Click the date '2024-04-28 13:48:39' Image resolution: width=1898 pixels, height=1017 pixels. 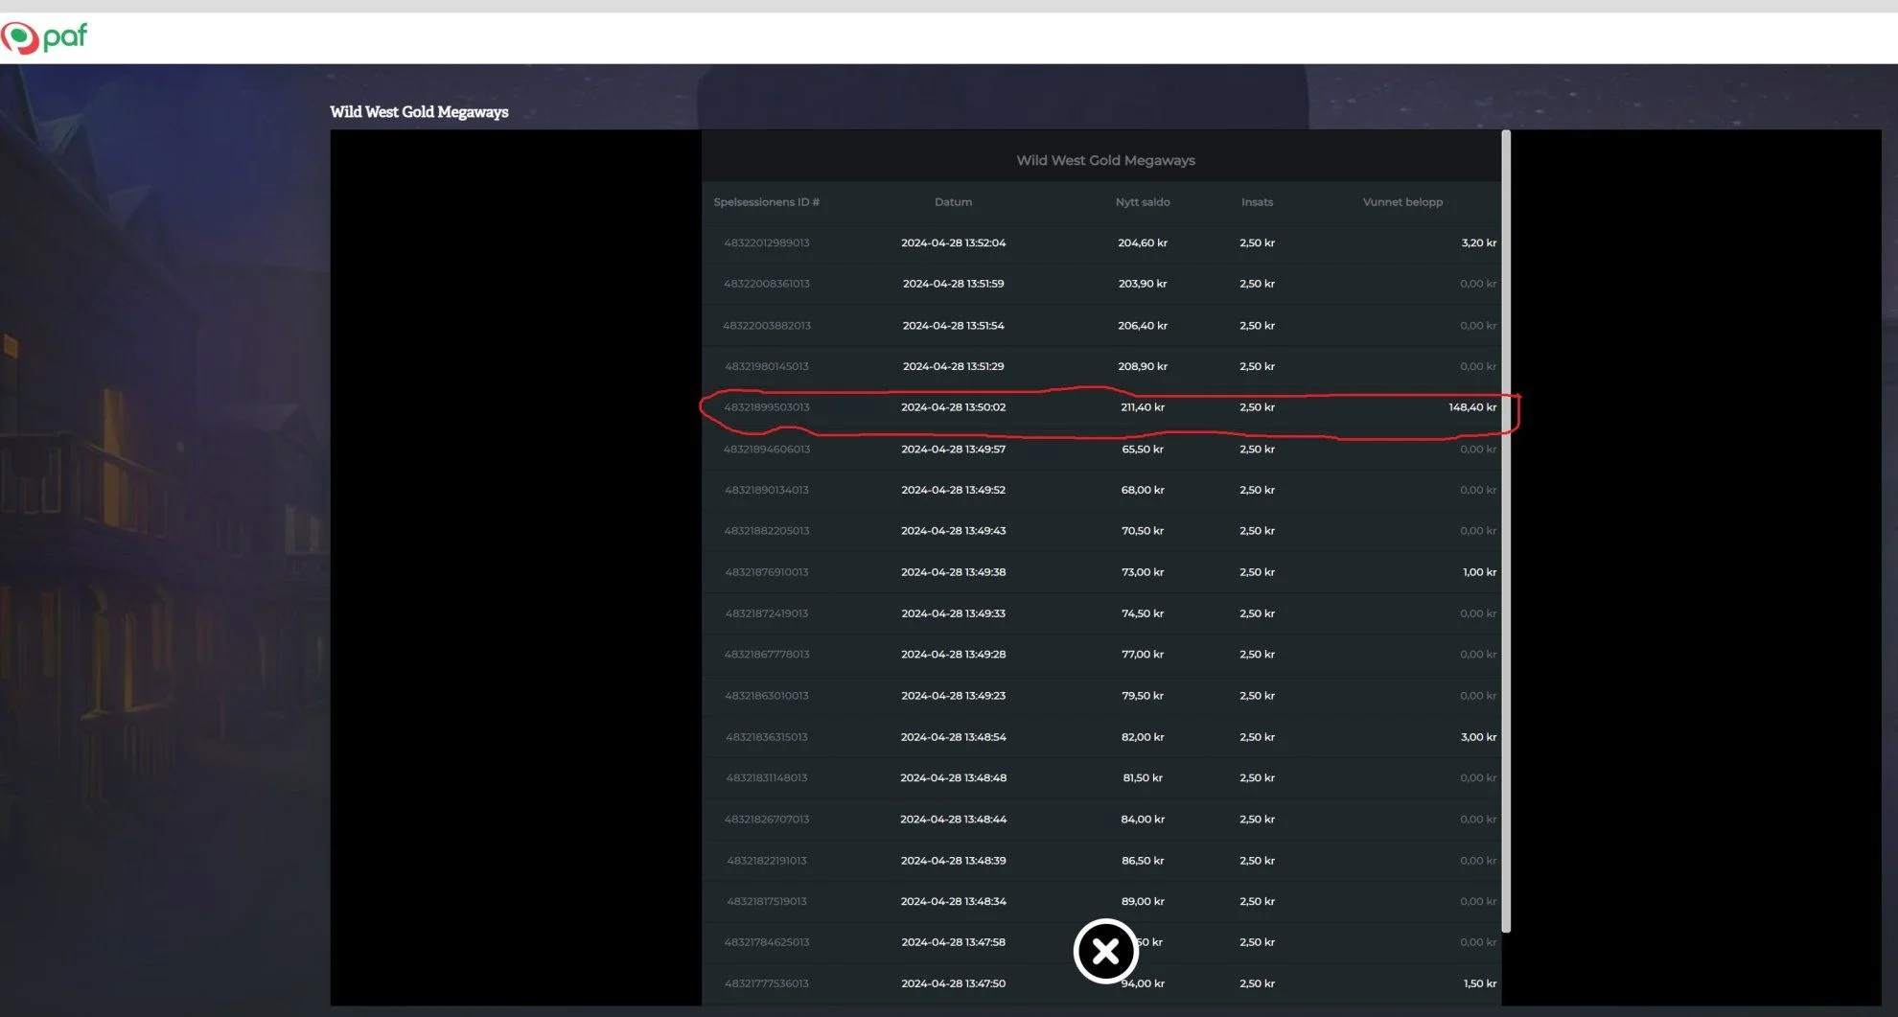point(954,861)
